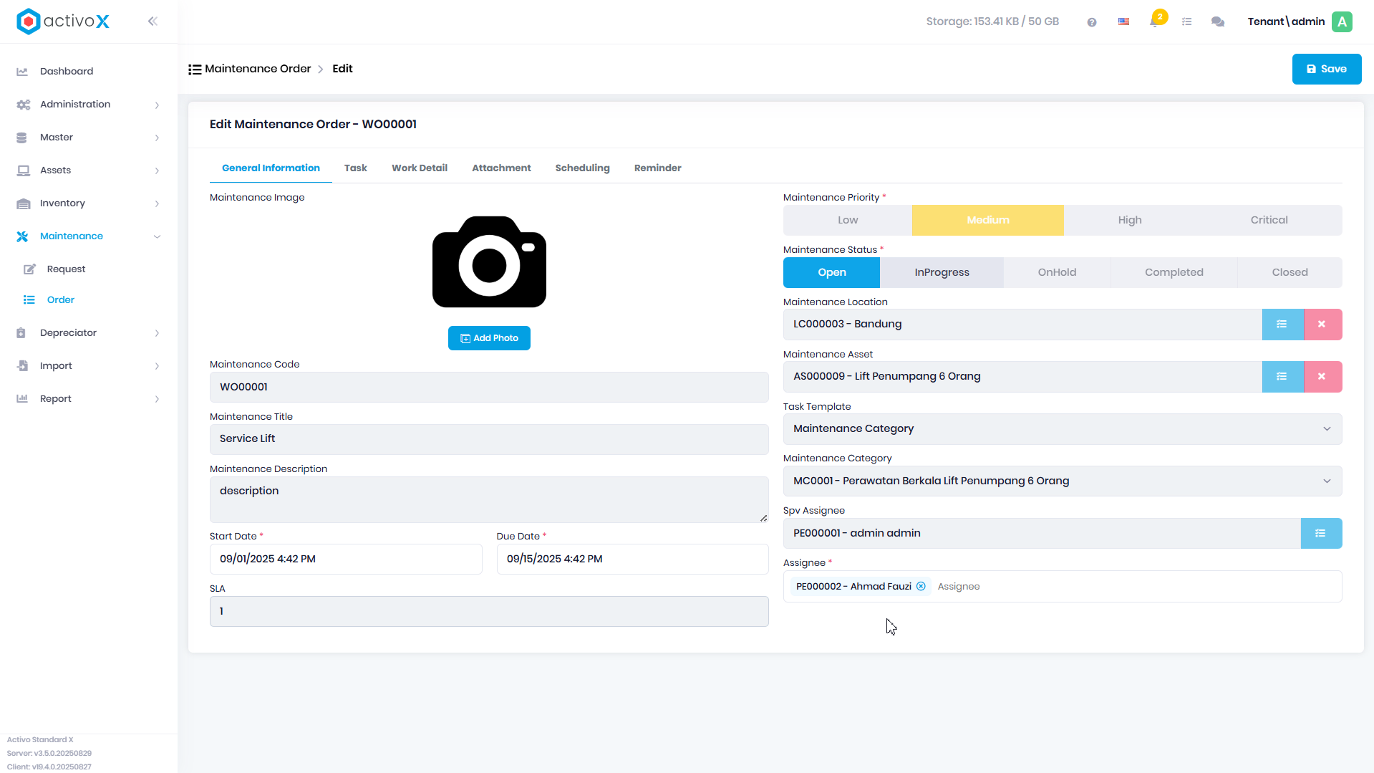1374x773 pixels.
Task: Switch to Attachment tab
Action: click(x=501, y=168)
